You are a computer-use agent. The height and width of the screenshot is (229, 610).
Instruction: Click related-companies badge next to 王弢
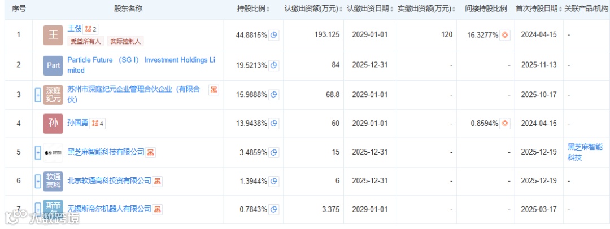(90, 28)
